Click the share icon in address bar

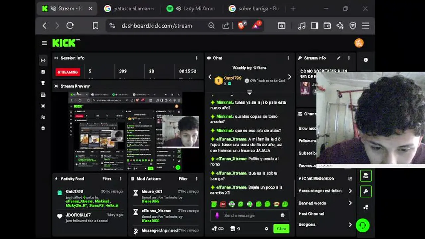coord(226,26)
